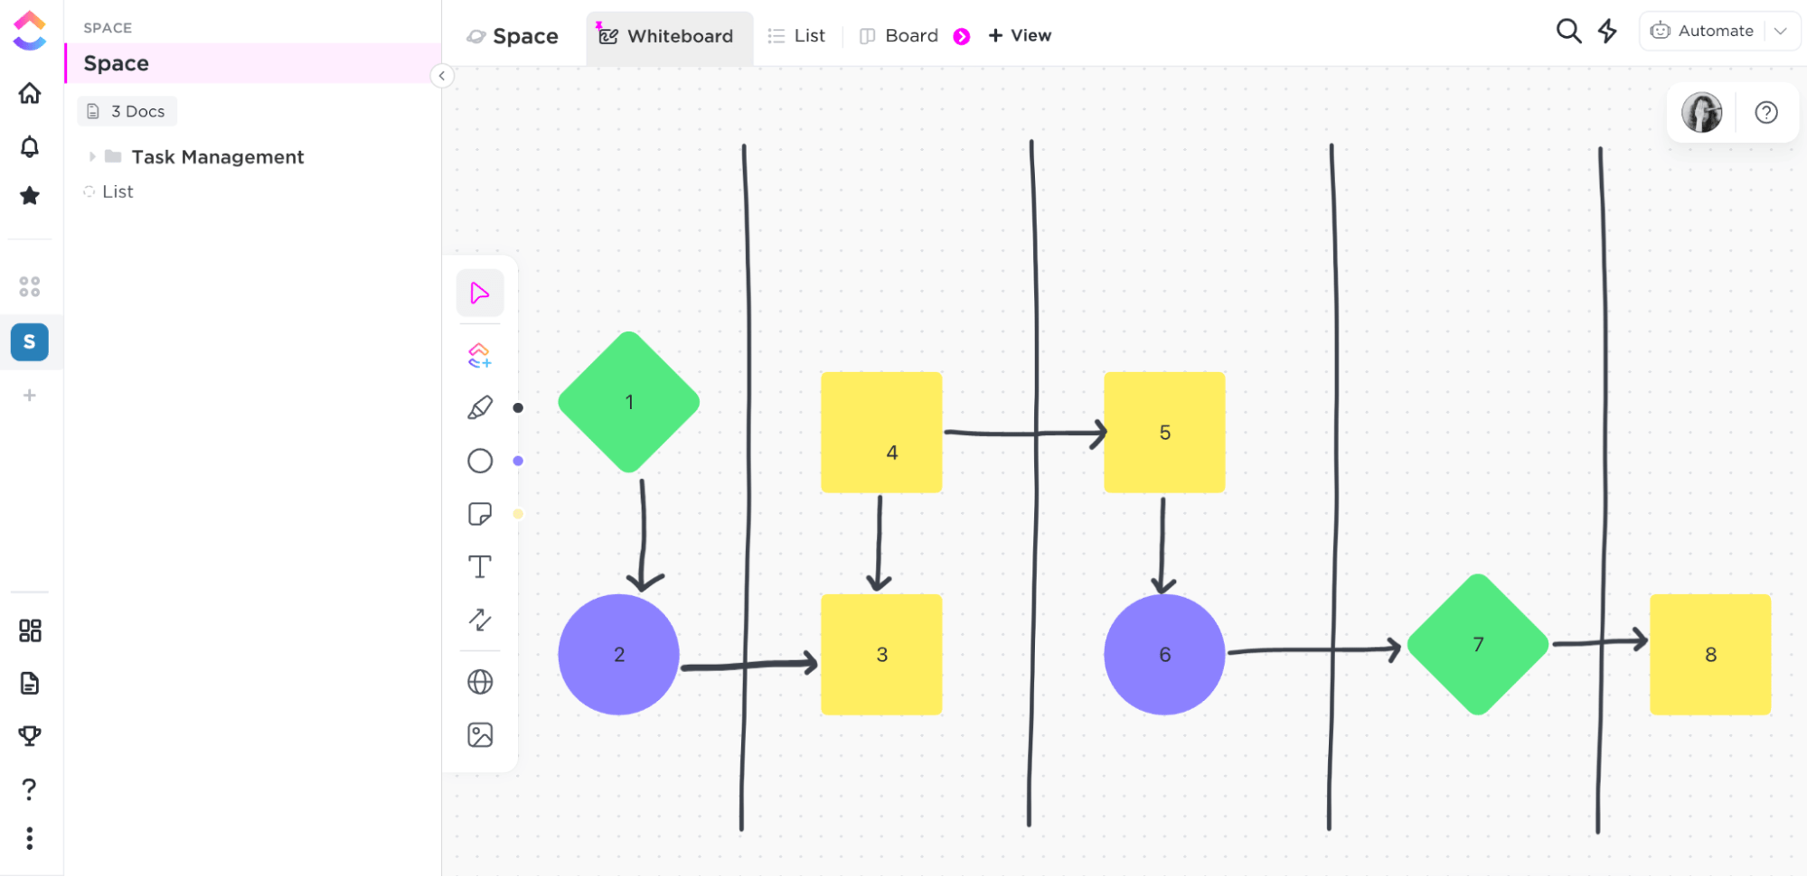Select the Shape circle tool

tap(480, 461)
